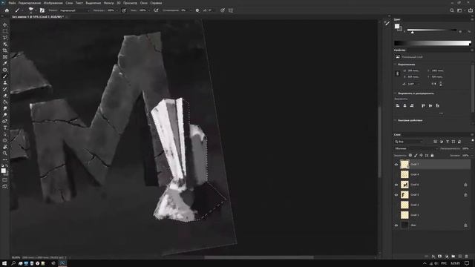475x267 pixels.
Task: Toggle lock position in Layers panel
Action: pyautogui.click(x=421, y=155)
